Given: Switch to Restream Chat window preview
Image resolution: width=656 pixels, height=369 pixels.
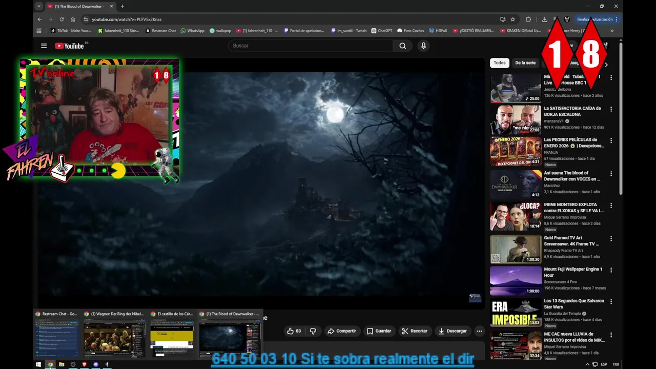Looking at the screenshot, I should click(x=57, y=334).
